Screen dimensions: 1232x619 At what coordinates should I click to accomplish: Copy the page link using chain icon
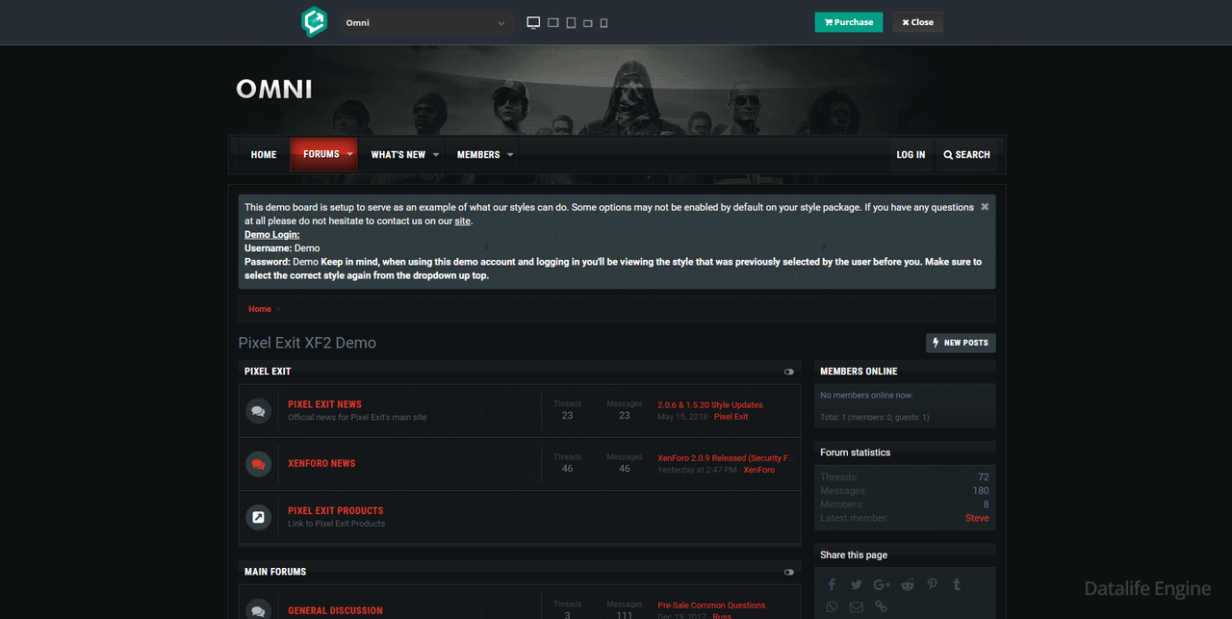tap(881, 606)
